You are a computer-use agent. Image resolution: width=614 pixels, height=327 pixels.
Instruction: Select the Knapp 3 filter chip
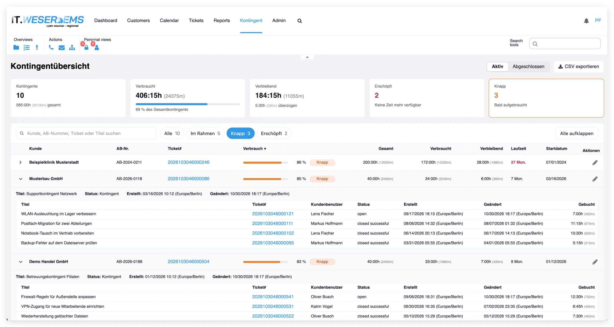[x=240, y=133]
